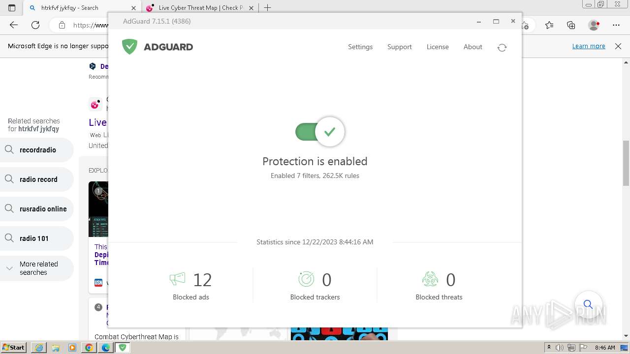The height and width of the screenshot is (354, 630).
Task: Open AdGuard Settings menu
Action: 360,47
